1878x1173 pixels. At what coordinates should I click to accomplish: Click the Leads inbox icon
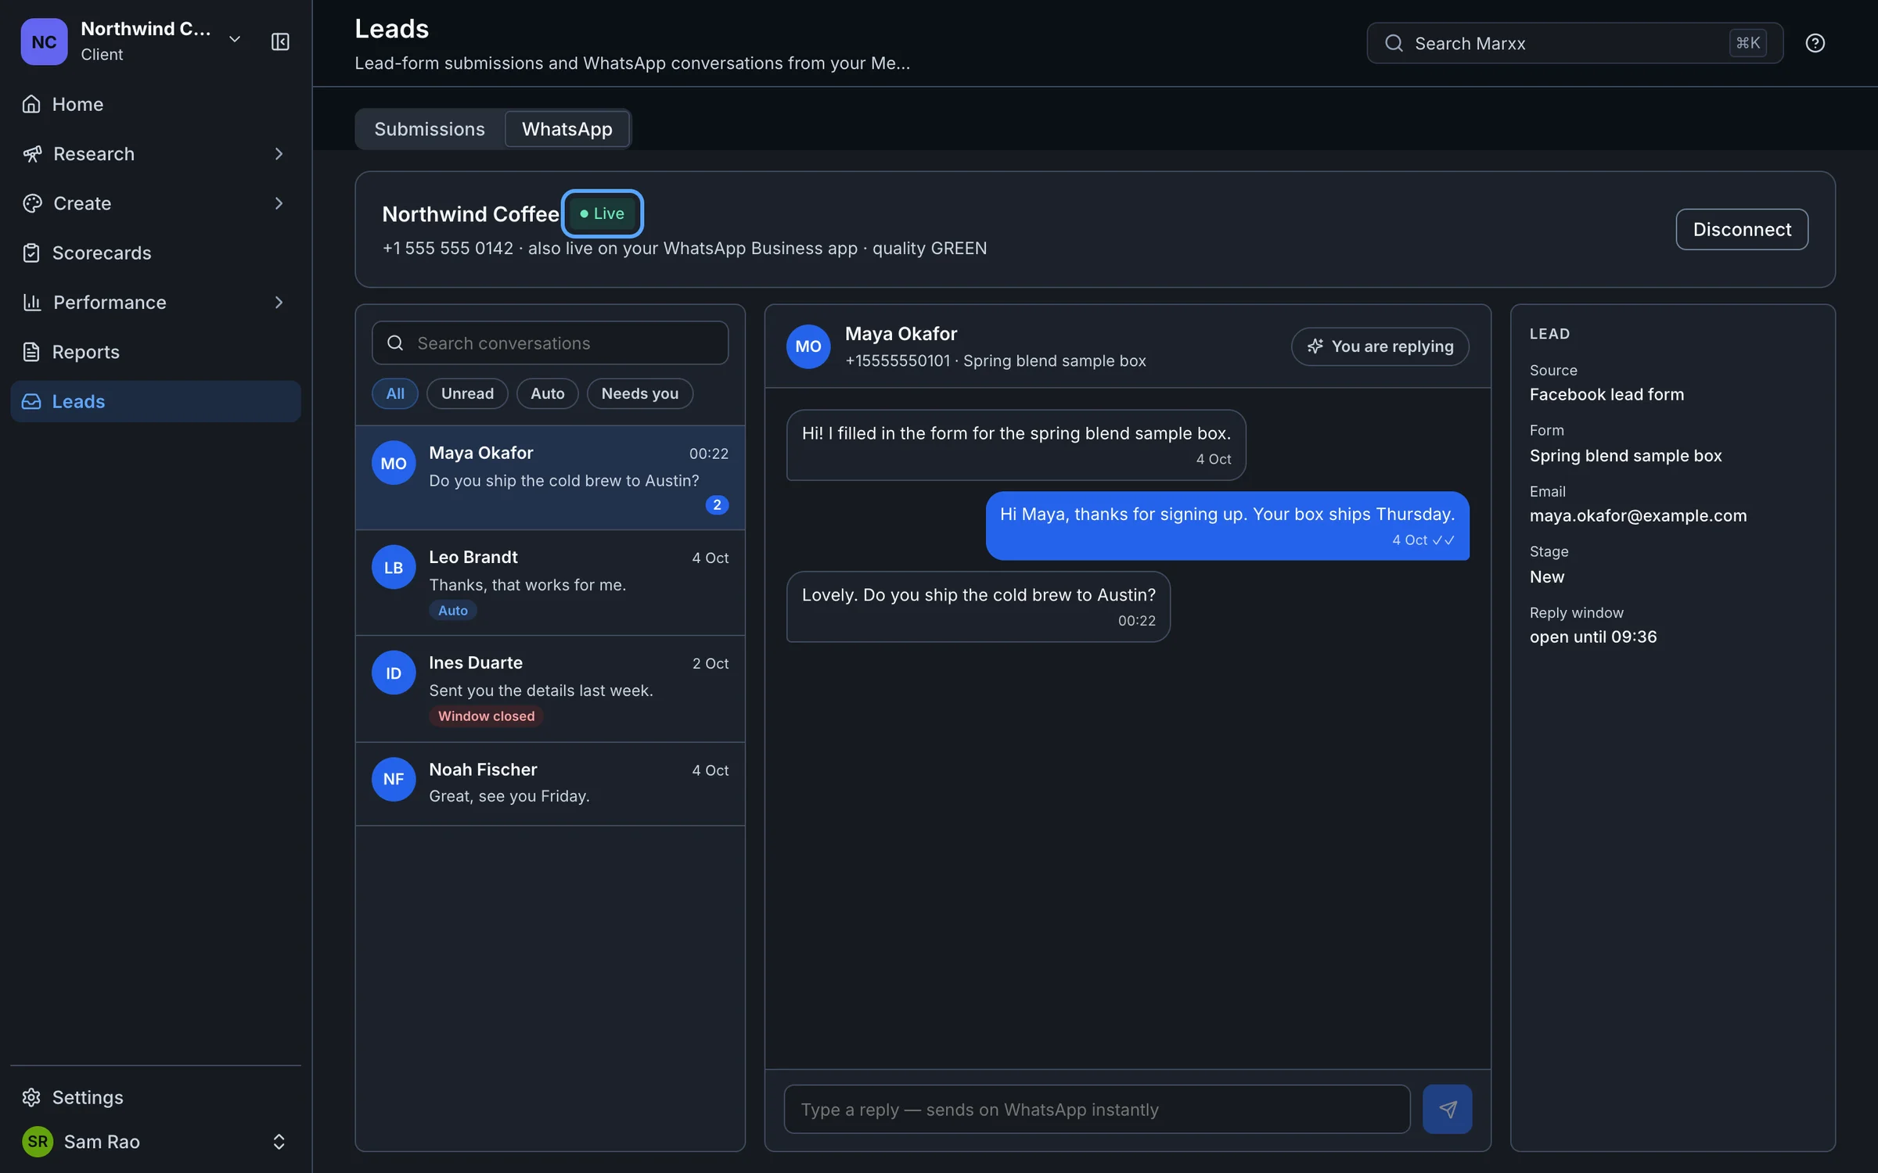pyautogui.click(x=31, y=401)
